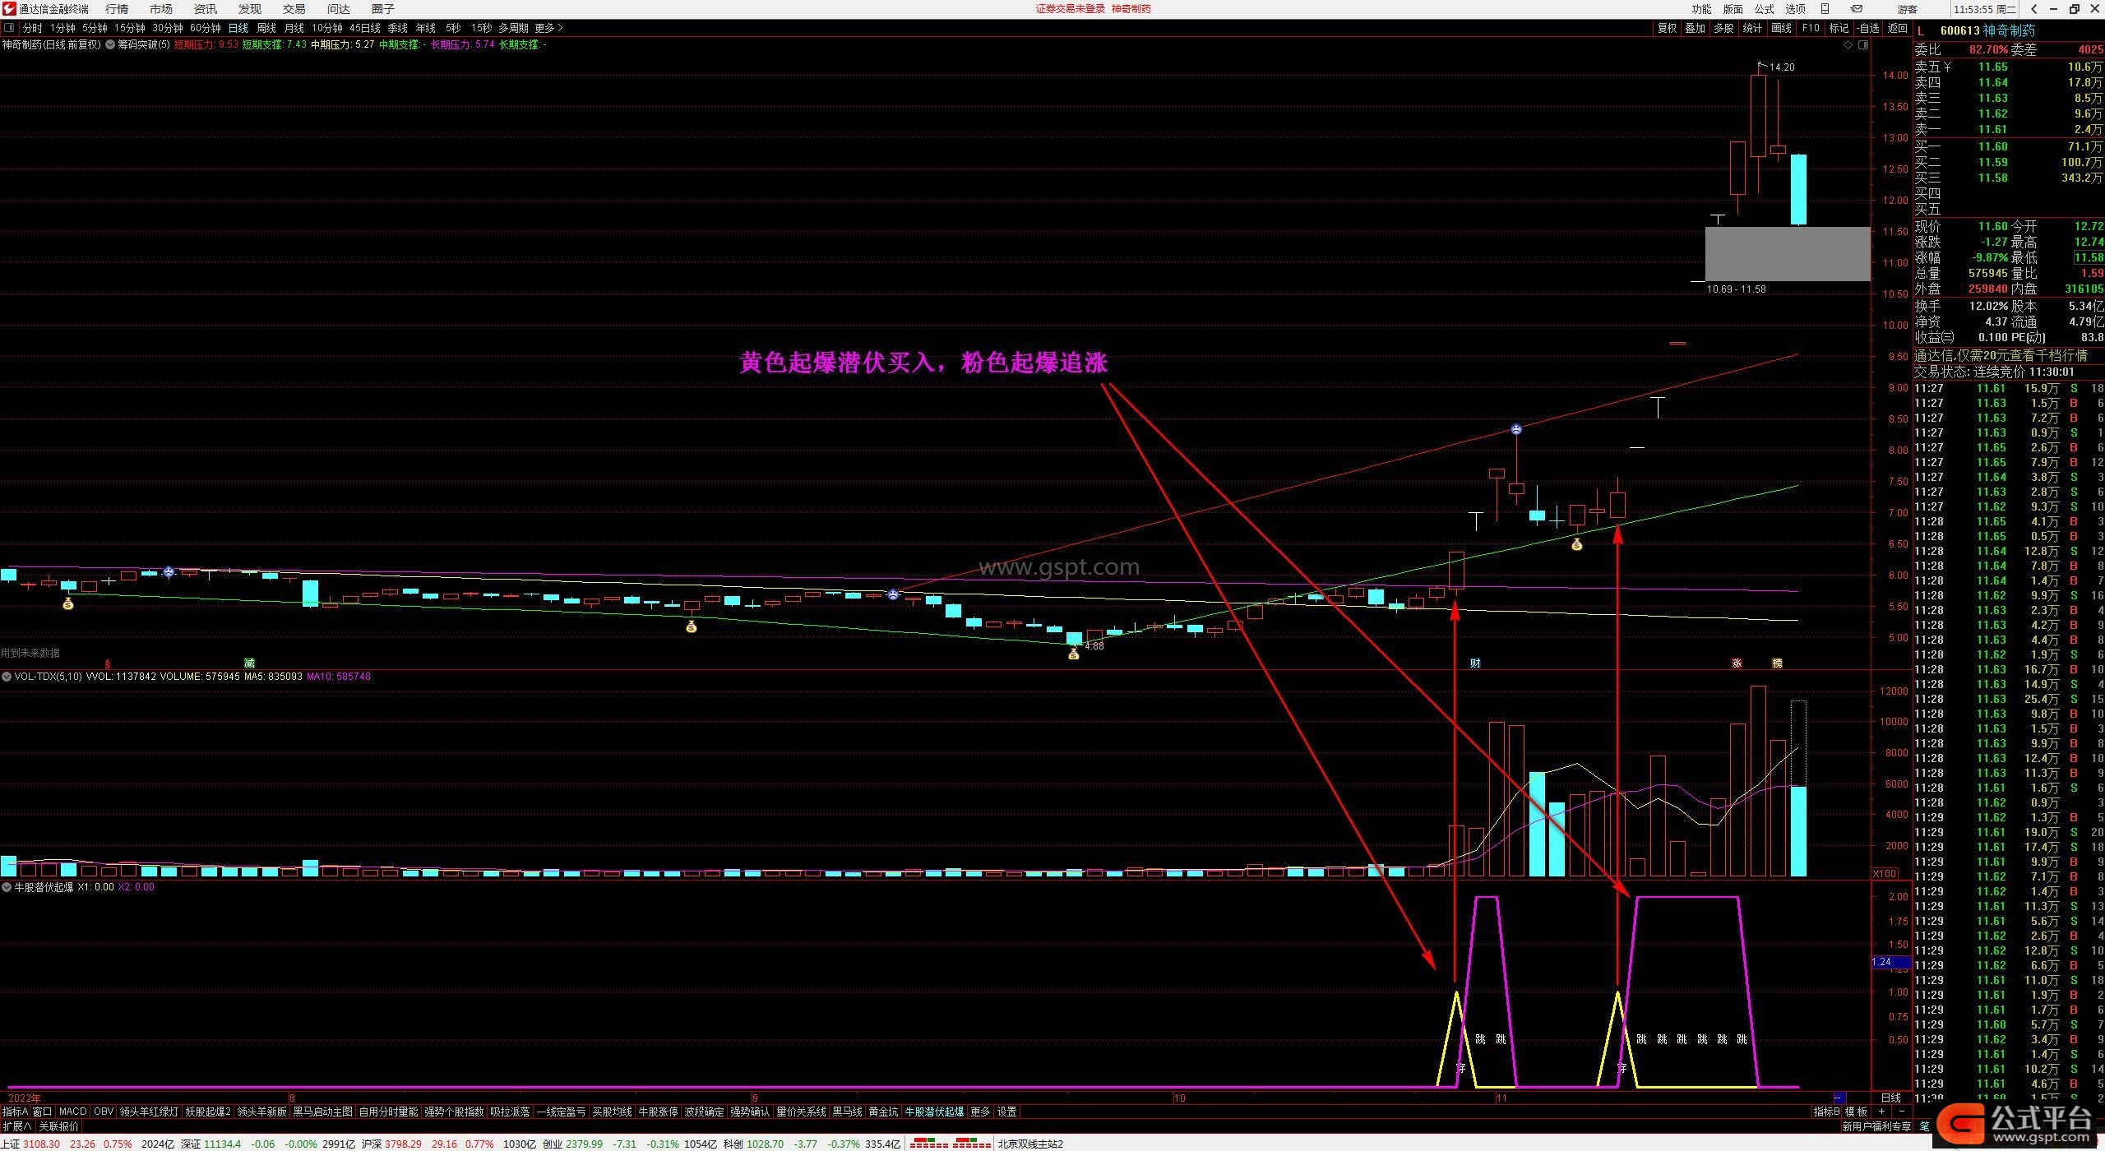This screenshot has width=2105, height=1151.
Task: Click the 返回 button
Action: click(1897, 28)
